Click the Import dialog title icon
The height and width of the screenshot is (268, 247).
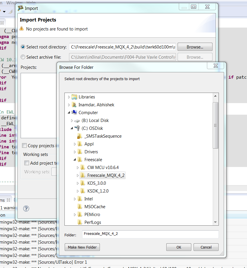[21, 8]
